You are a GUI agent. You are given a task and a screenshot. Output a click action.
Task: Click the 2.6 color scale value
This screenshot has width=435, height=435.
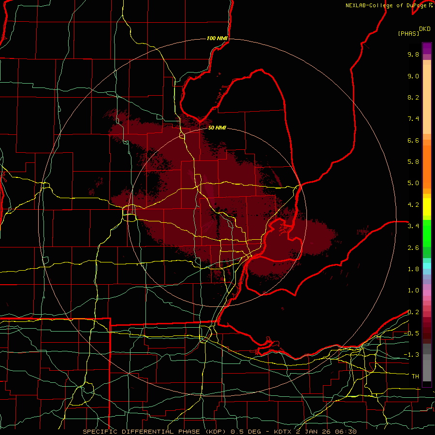click(413, 248)
